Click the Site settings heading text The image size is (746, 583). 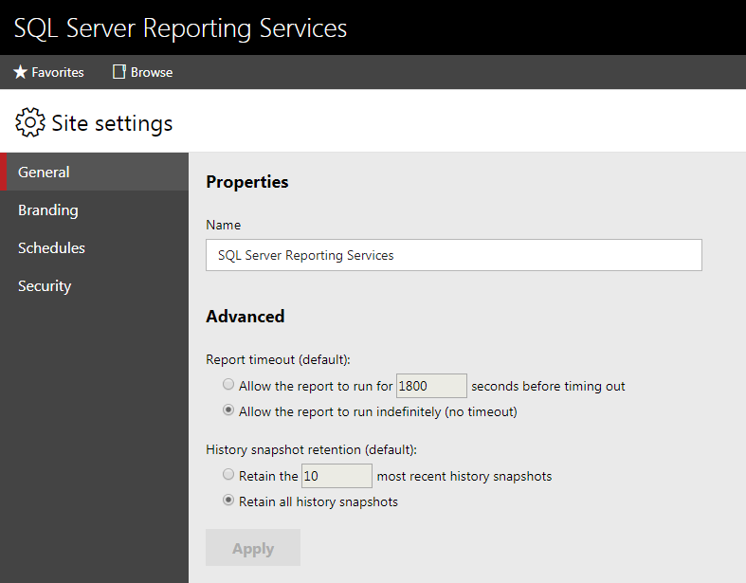pos(112,123)
